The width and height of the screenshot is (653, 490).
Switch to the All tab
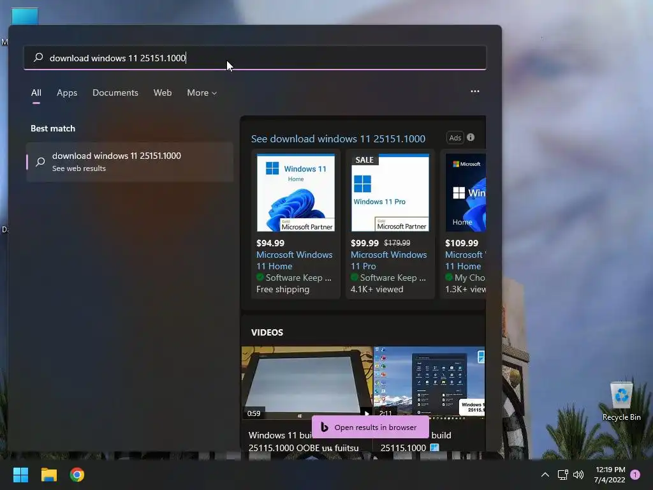pyautogui.click(x=36, y=93)
